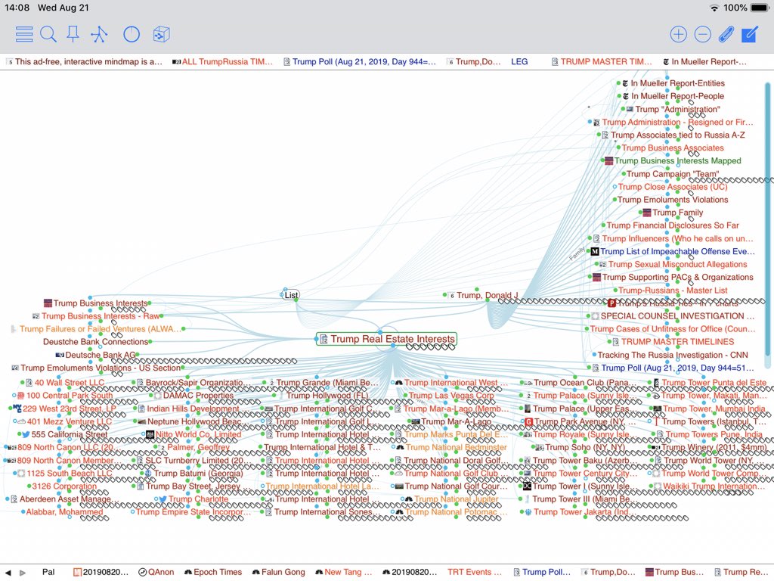Open 'Trump Emoluments Violations' on right list
The height and width of the screenshot is (581, 774).
pyautogui.click(x=672, y=200)
